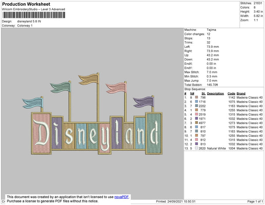The height and width of the screenshot is (205, 265).
Task: Pick the swatch beside 797 stitches
Action: tap(197, 135)
